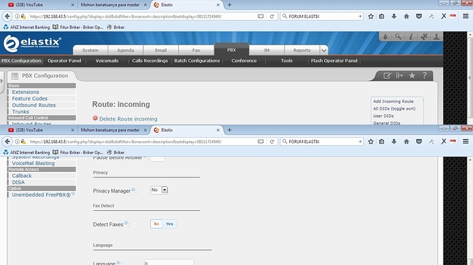
Task: Open hamburger menu in lower browser window
Action: pyautogui.click(x=465, y=141)
